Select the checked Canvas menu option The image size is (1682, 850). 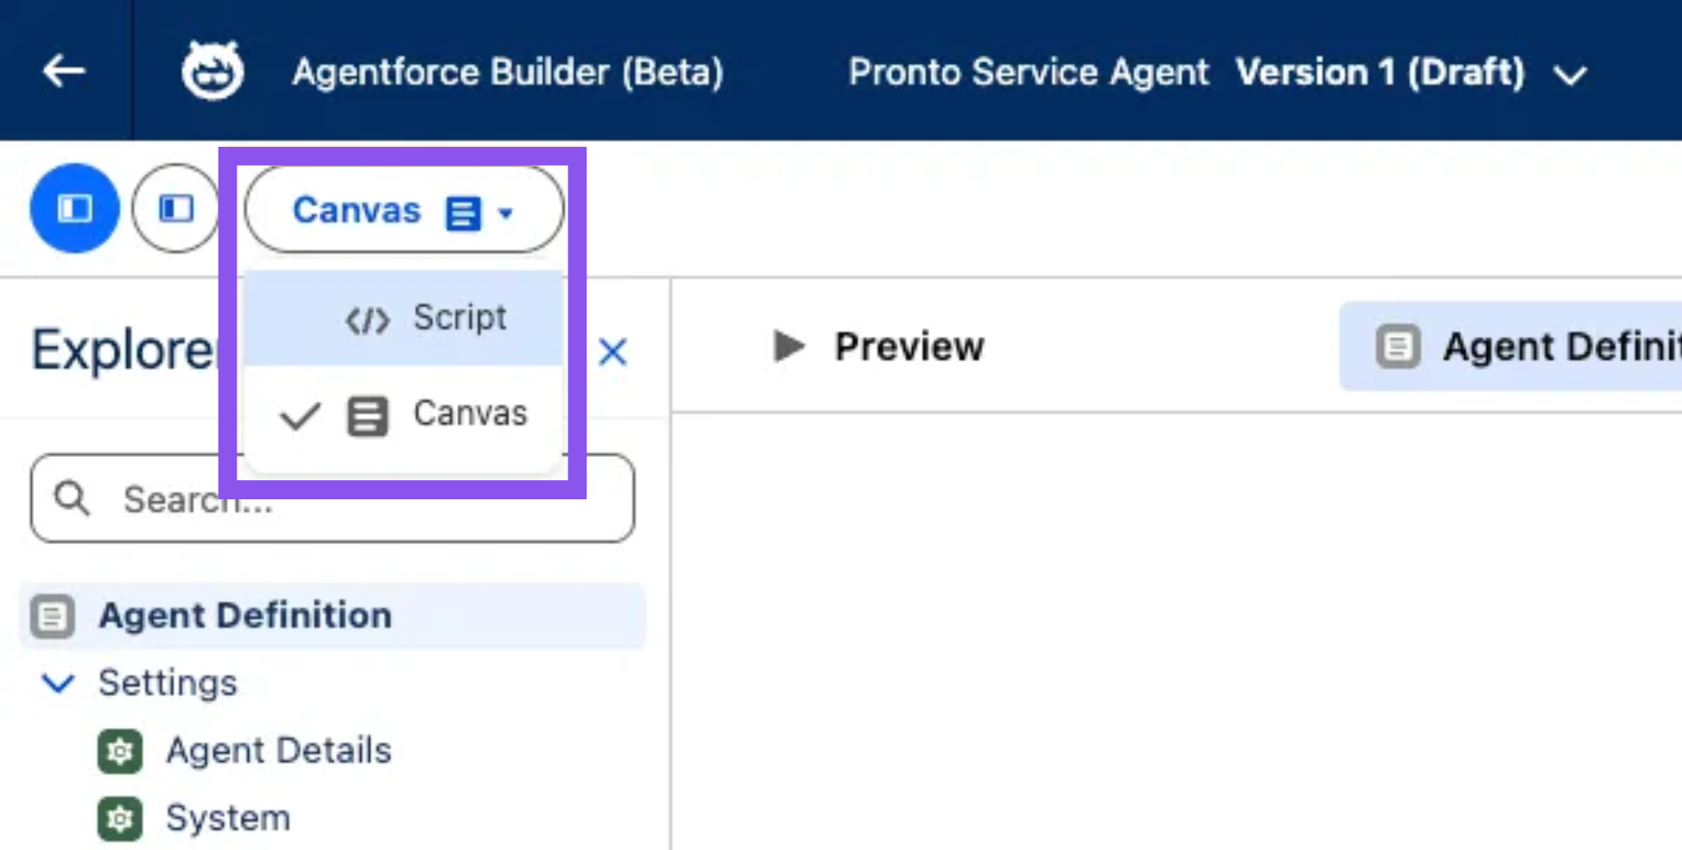(x=469, y=414)
